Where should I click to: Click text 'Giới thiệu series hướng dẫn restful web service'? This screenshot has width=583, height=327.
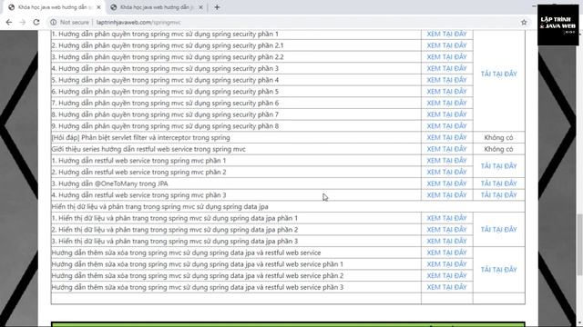148,149
